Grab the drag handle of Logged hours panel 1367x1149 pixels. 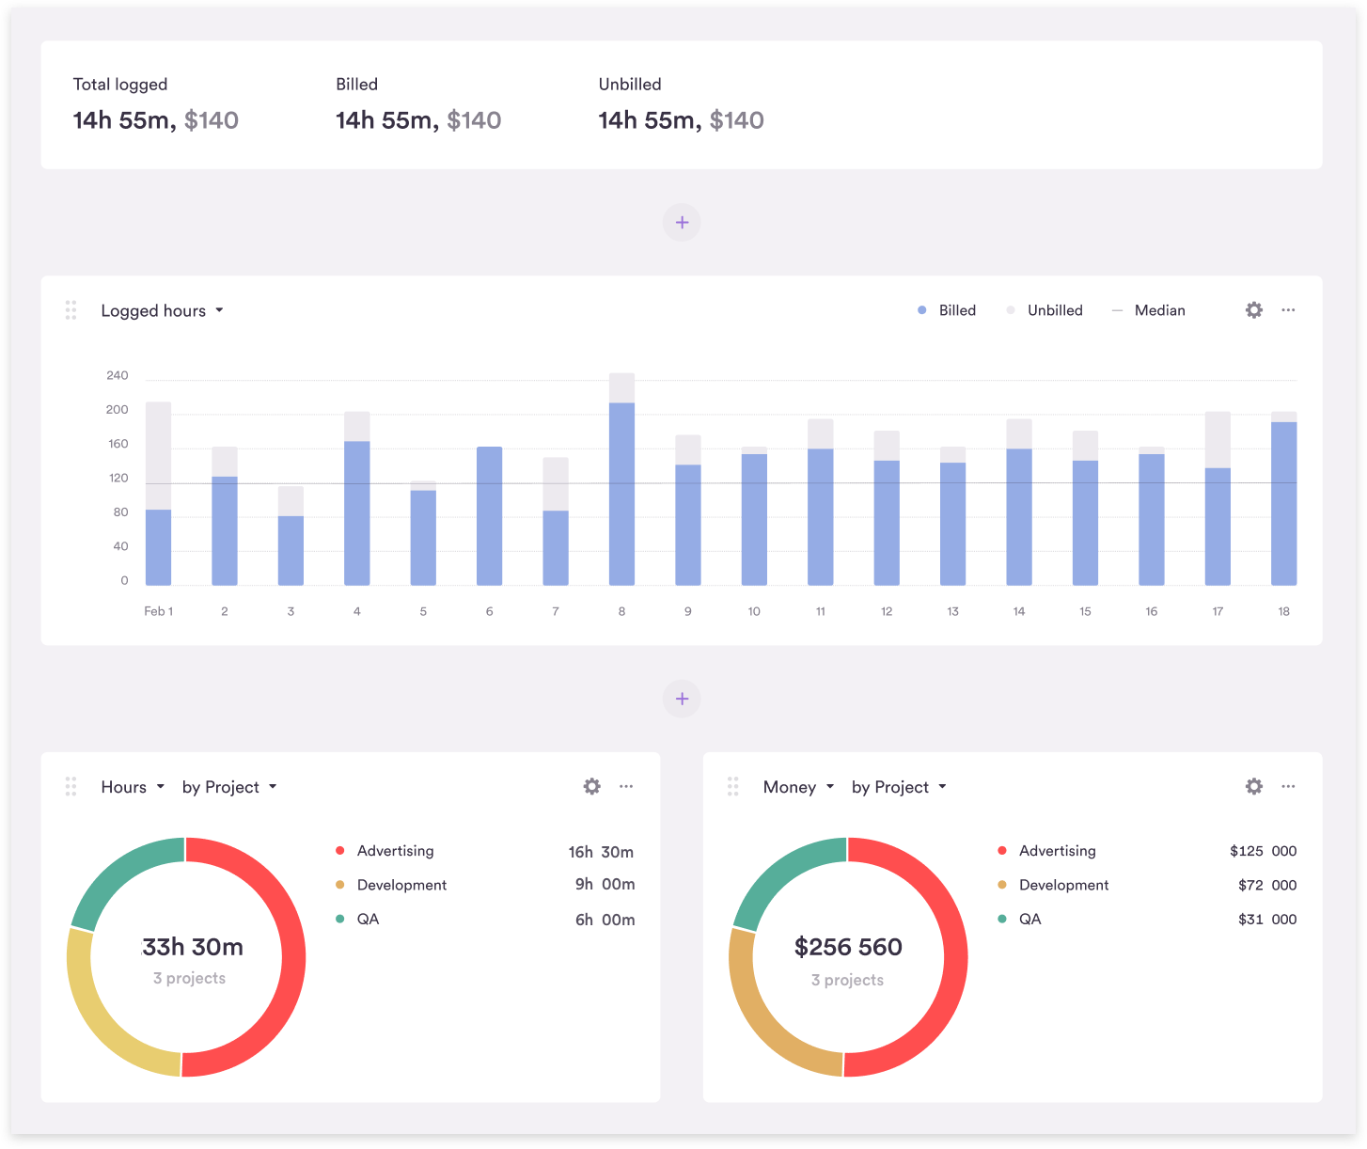point(71,310)
